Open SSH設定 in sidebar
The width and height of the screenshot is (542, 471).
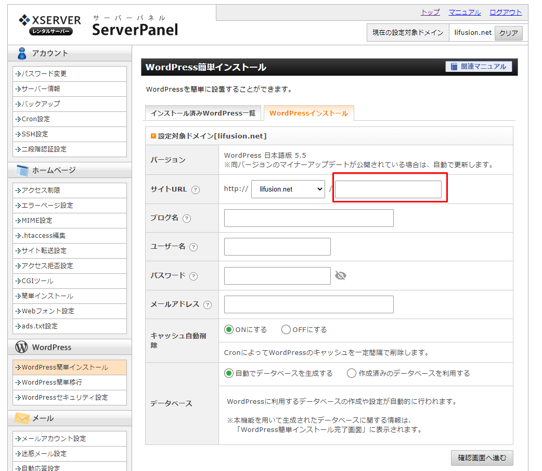tap(70, 134)
